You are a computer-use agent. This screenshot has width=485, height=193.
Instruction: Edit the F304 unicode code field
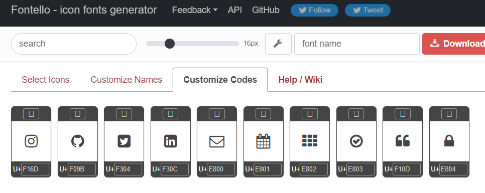pyautogui.click(x=128, y=169)
